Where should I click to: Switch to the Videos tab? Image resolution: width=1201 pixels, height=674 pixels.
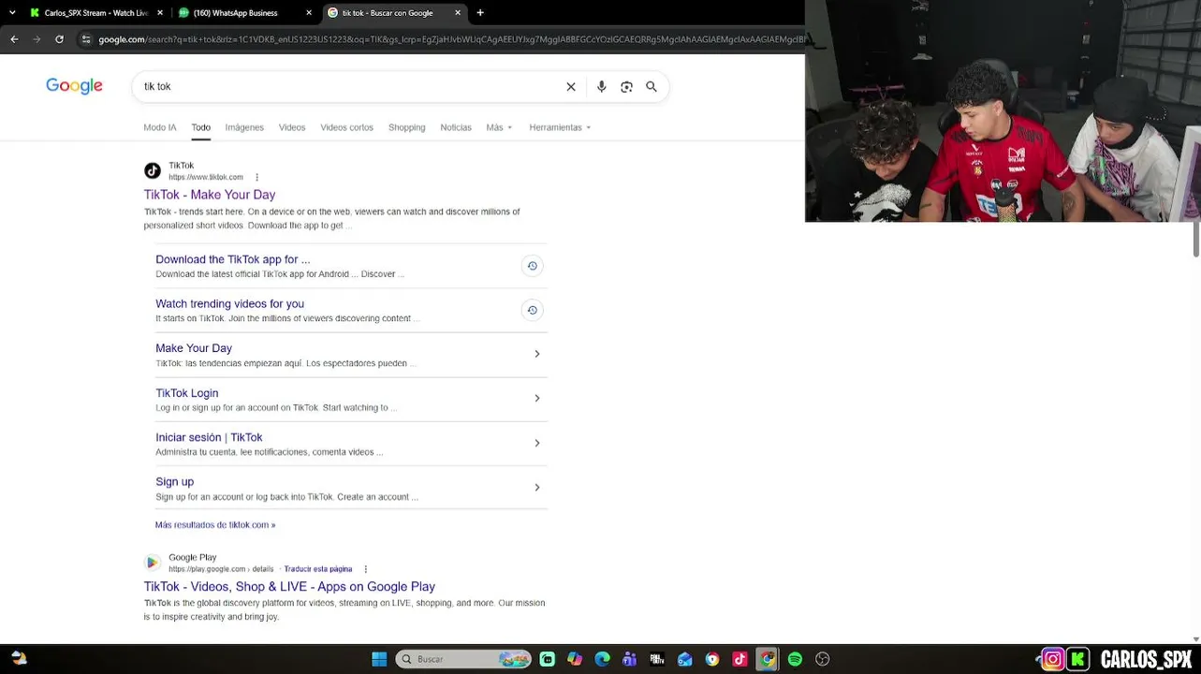pyautogui.click(x=292, y=127)
